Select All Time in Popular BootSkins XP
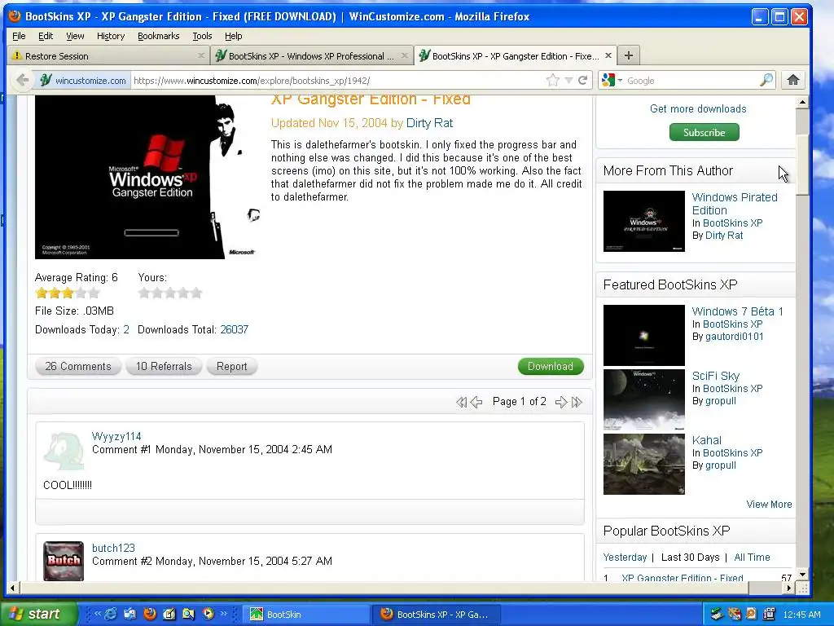 pyautogui.click(x=752, y=558)
